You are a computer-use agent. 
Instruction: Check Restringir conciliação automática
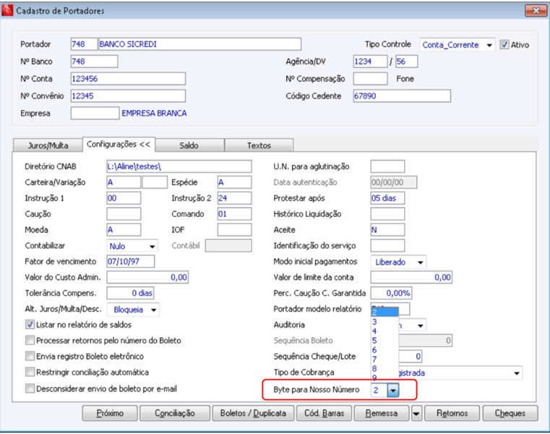pos(30,372)
